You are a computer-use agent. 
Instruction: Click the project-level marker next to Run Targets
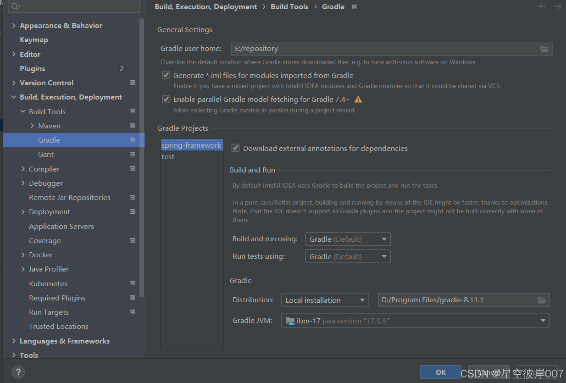point(133,312)
